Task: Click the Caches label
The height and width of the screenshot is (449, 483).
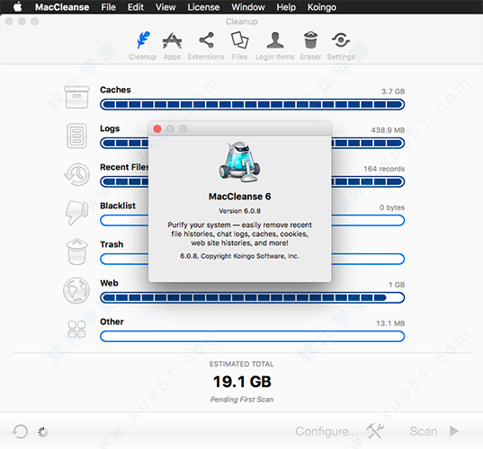Action: tap(115, 90)
